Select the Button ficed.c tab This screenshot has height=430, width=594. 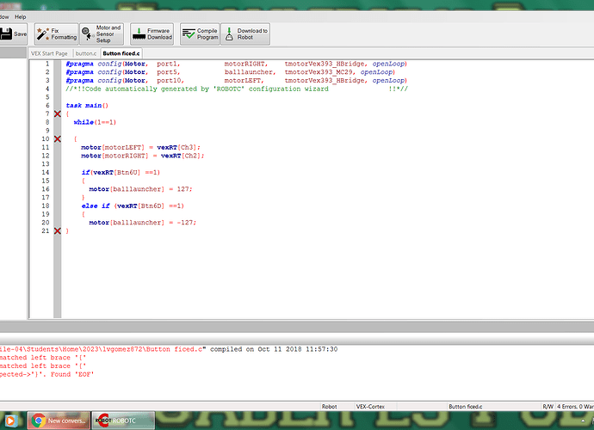coord(121,53)
